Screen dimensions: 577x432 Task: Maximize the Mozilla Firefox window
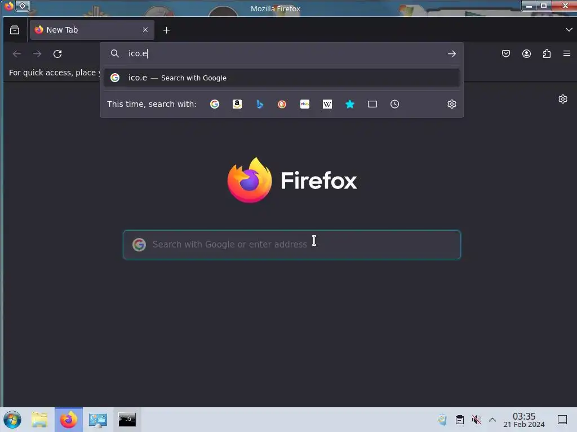(x=544, y=6)
